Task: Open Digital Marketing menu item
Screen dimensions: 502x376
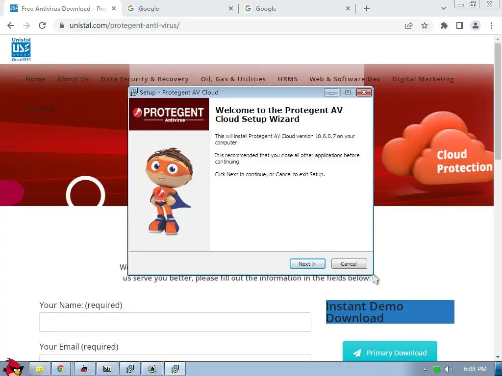Action: (x=423, y=79)
